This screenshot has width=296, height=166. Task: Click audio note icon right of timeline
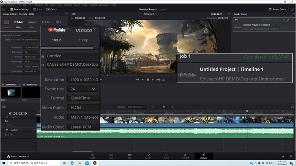292,107
